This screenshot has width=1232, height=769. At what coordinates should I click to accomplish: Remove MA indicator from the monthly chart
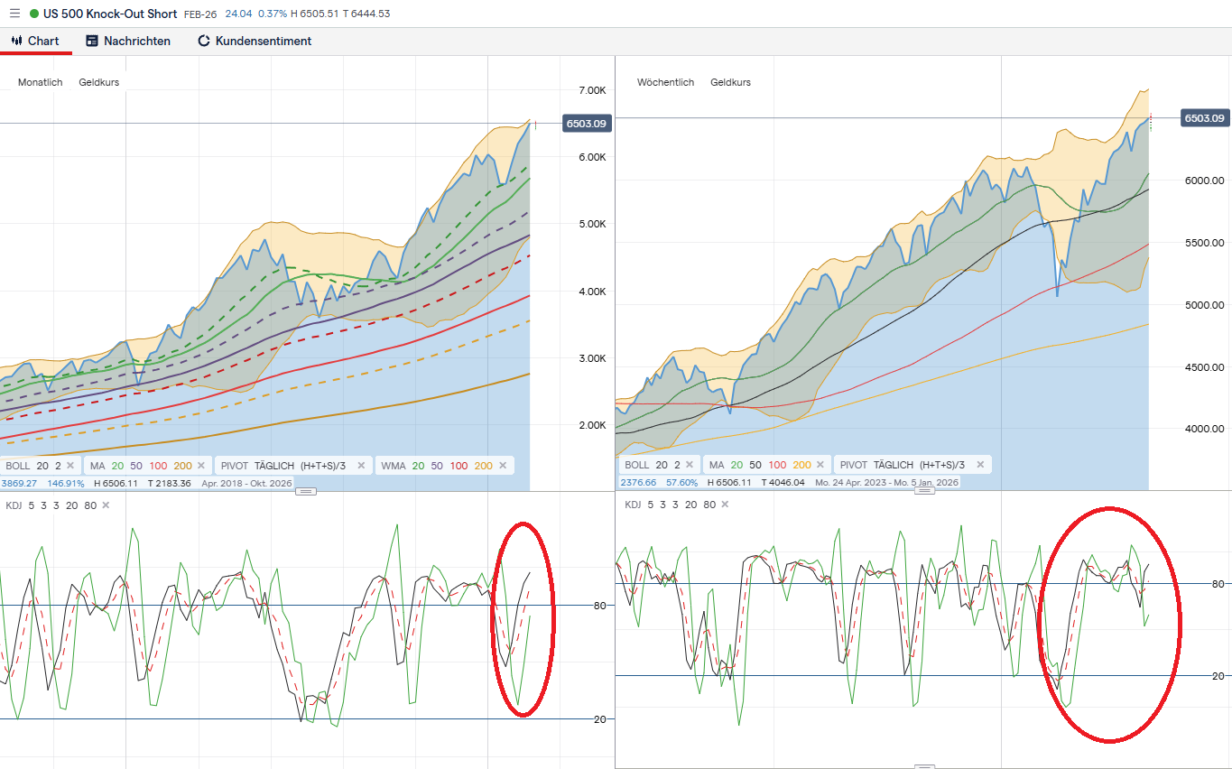point(201,466)
